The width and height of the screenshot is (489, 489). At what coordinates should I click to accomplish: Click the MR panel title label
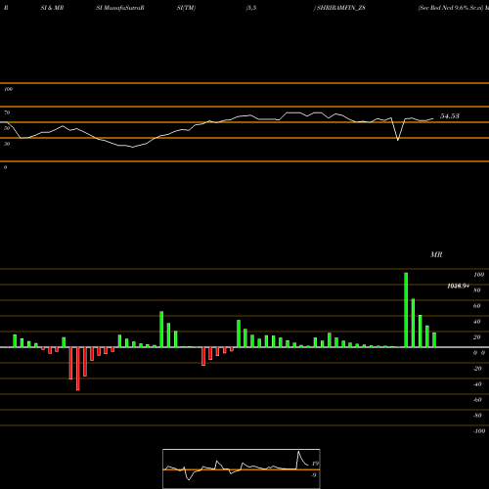[436, 254]
